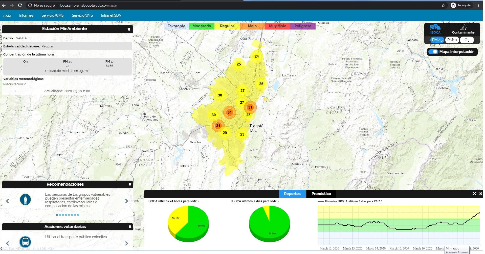This screenshot has width=485, height=254.
Task: Open the Reportes tab
Action: coord(292,194)
